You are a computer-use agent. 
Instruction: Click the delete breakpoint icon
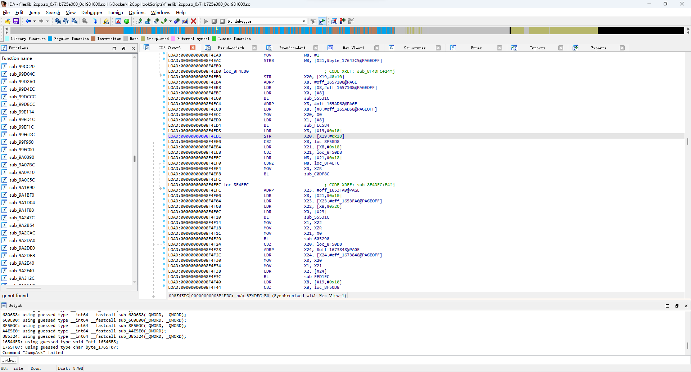[351, 21]
